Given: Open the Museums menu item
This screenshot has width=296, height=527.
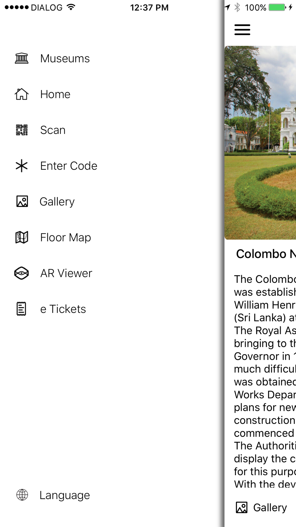Looking at the screenshot, I should click(65, 58).
